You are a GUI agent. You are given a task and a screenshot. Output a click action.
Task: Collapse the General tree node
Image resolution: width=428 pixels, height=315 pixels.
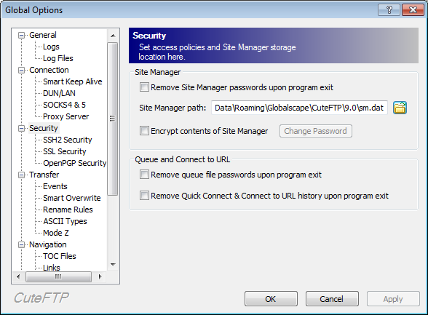click(x=21, y=35)
